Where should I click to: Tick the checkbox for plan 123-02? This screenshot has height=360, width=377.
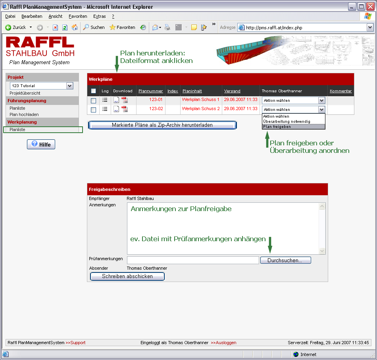point(93,110)
